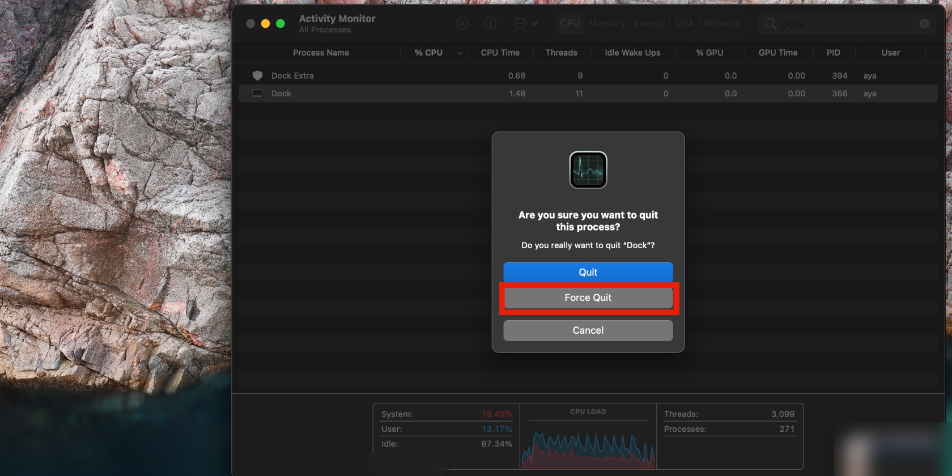Toggle the % CPU sort direction arrow
The image size is (952, 476).
(460, 53)
